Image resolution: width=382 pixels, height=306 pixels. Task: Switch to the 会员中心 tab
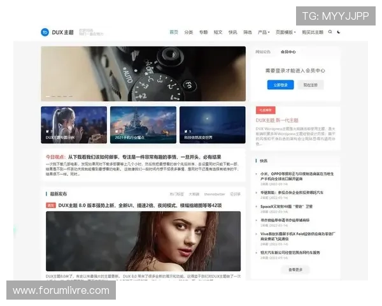288,52
